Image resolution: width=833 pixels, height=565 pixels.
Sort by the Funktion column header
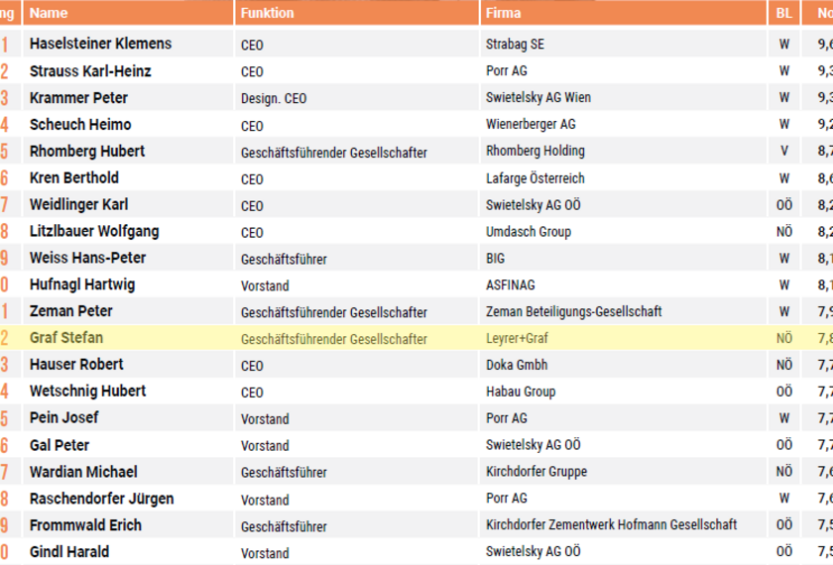[356, 13]
